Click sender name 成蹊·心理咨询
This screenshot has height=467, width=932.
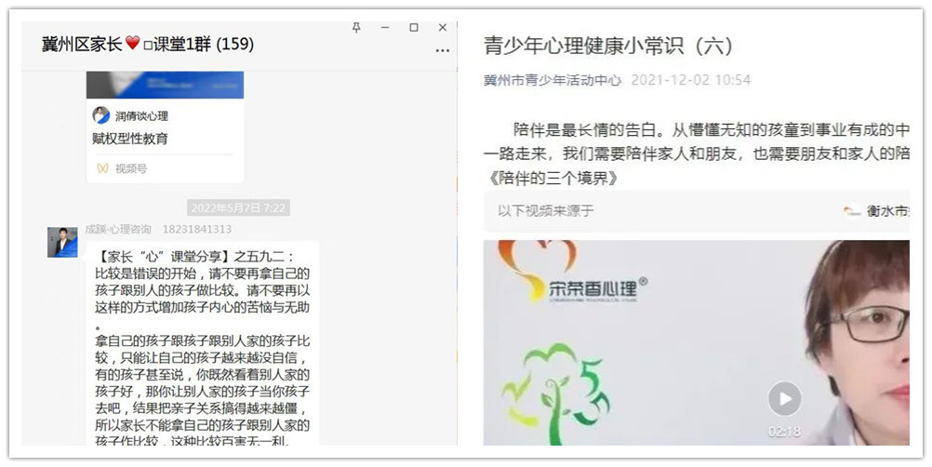point(118,229)
